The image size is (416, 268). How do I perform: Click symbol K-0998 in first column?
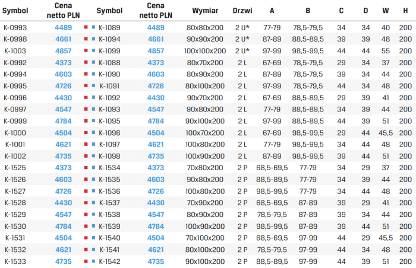pos(15,39)
